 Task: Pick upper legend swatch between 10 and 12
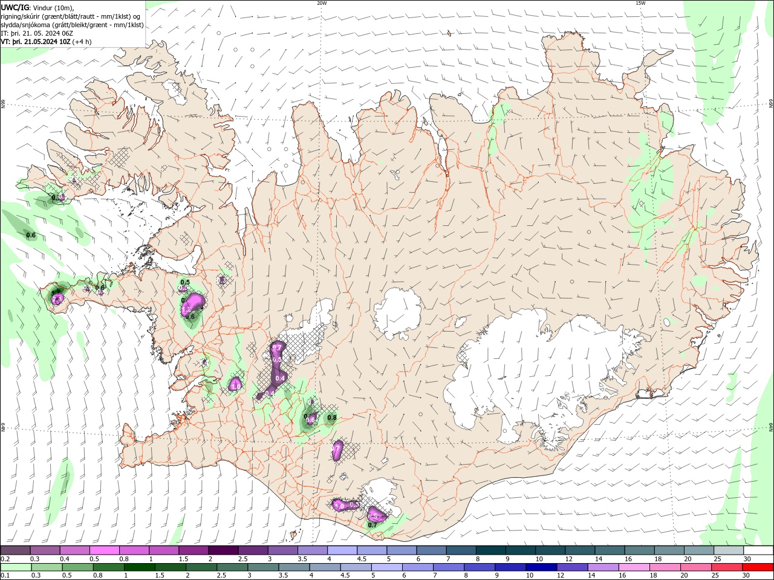550,550
